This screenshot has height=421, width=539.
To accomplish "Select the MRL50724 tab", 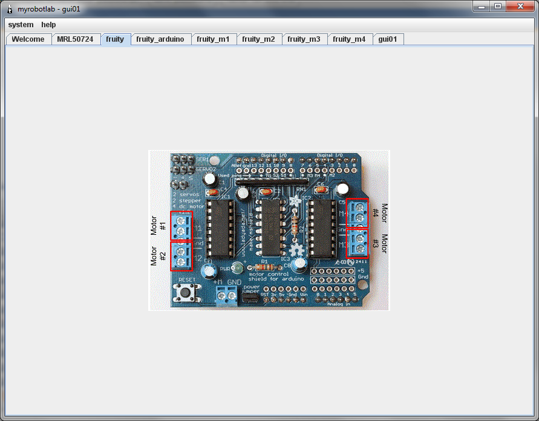I will coord(75,39).
